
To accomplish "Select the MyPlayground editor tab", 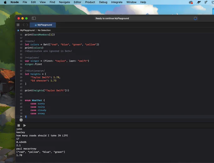I will (x=43, y=25).
